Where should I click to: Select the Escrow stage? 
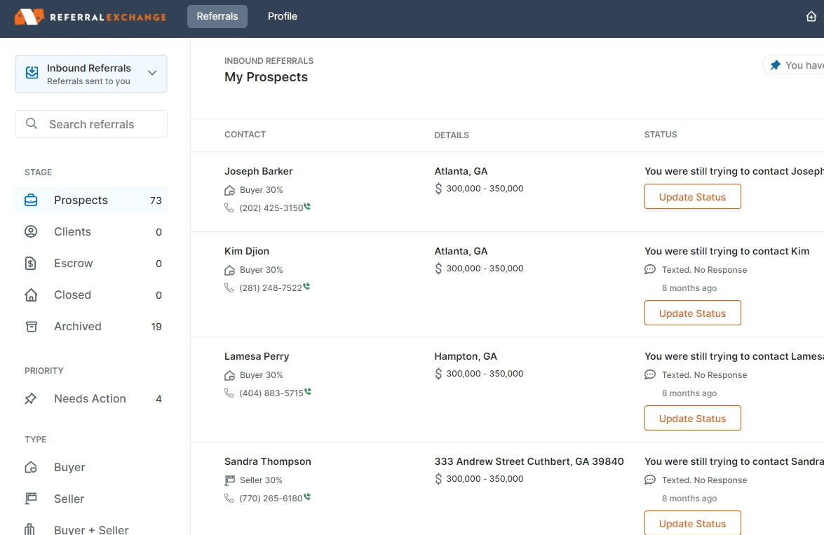[x=91, y=264]
